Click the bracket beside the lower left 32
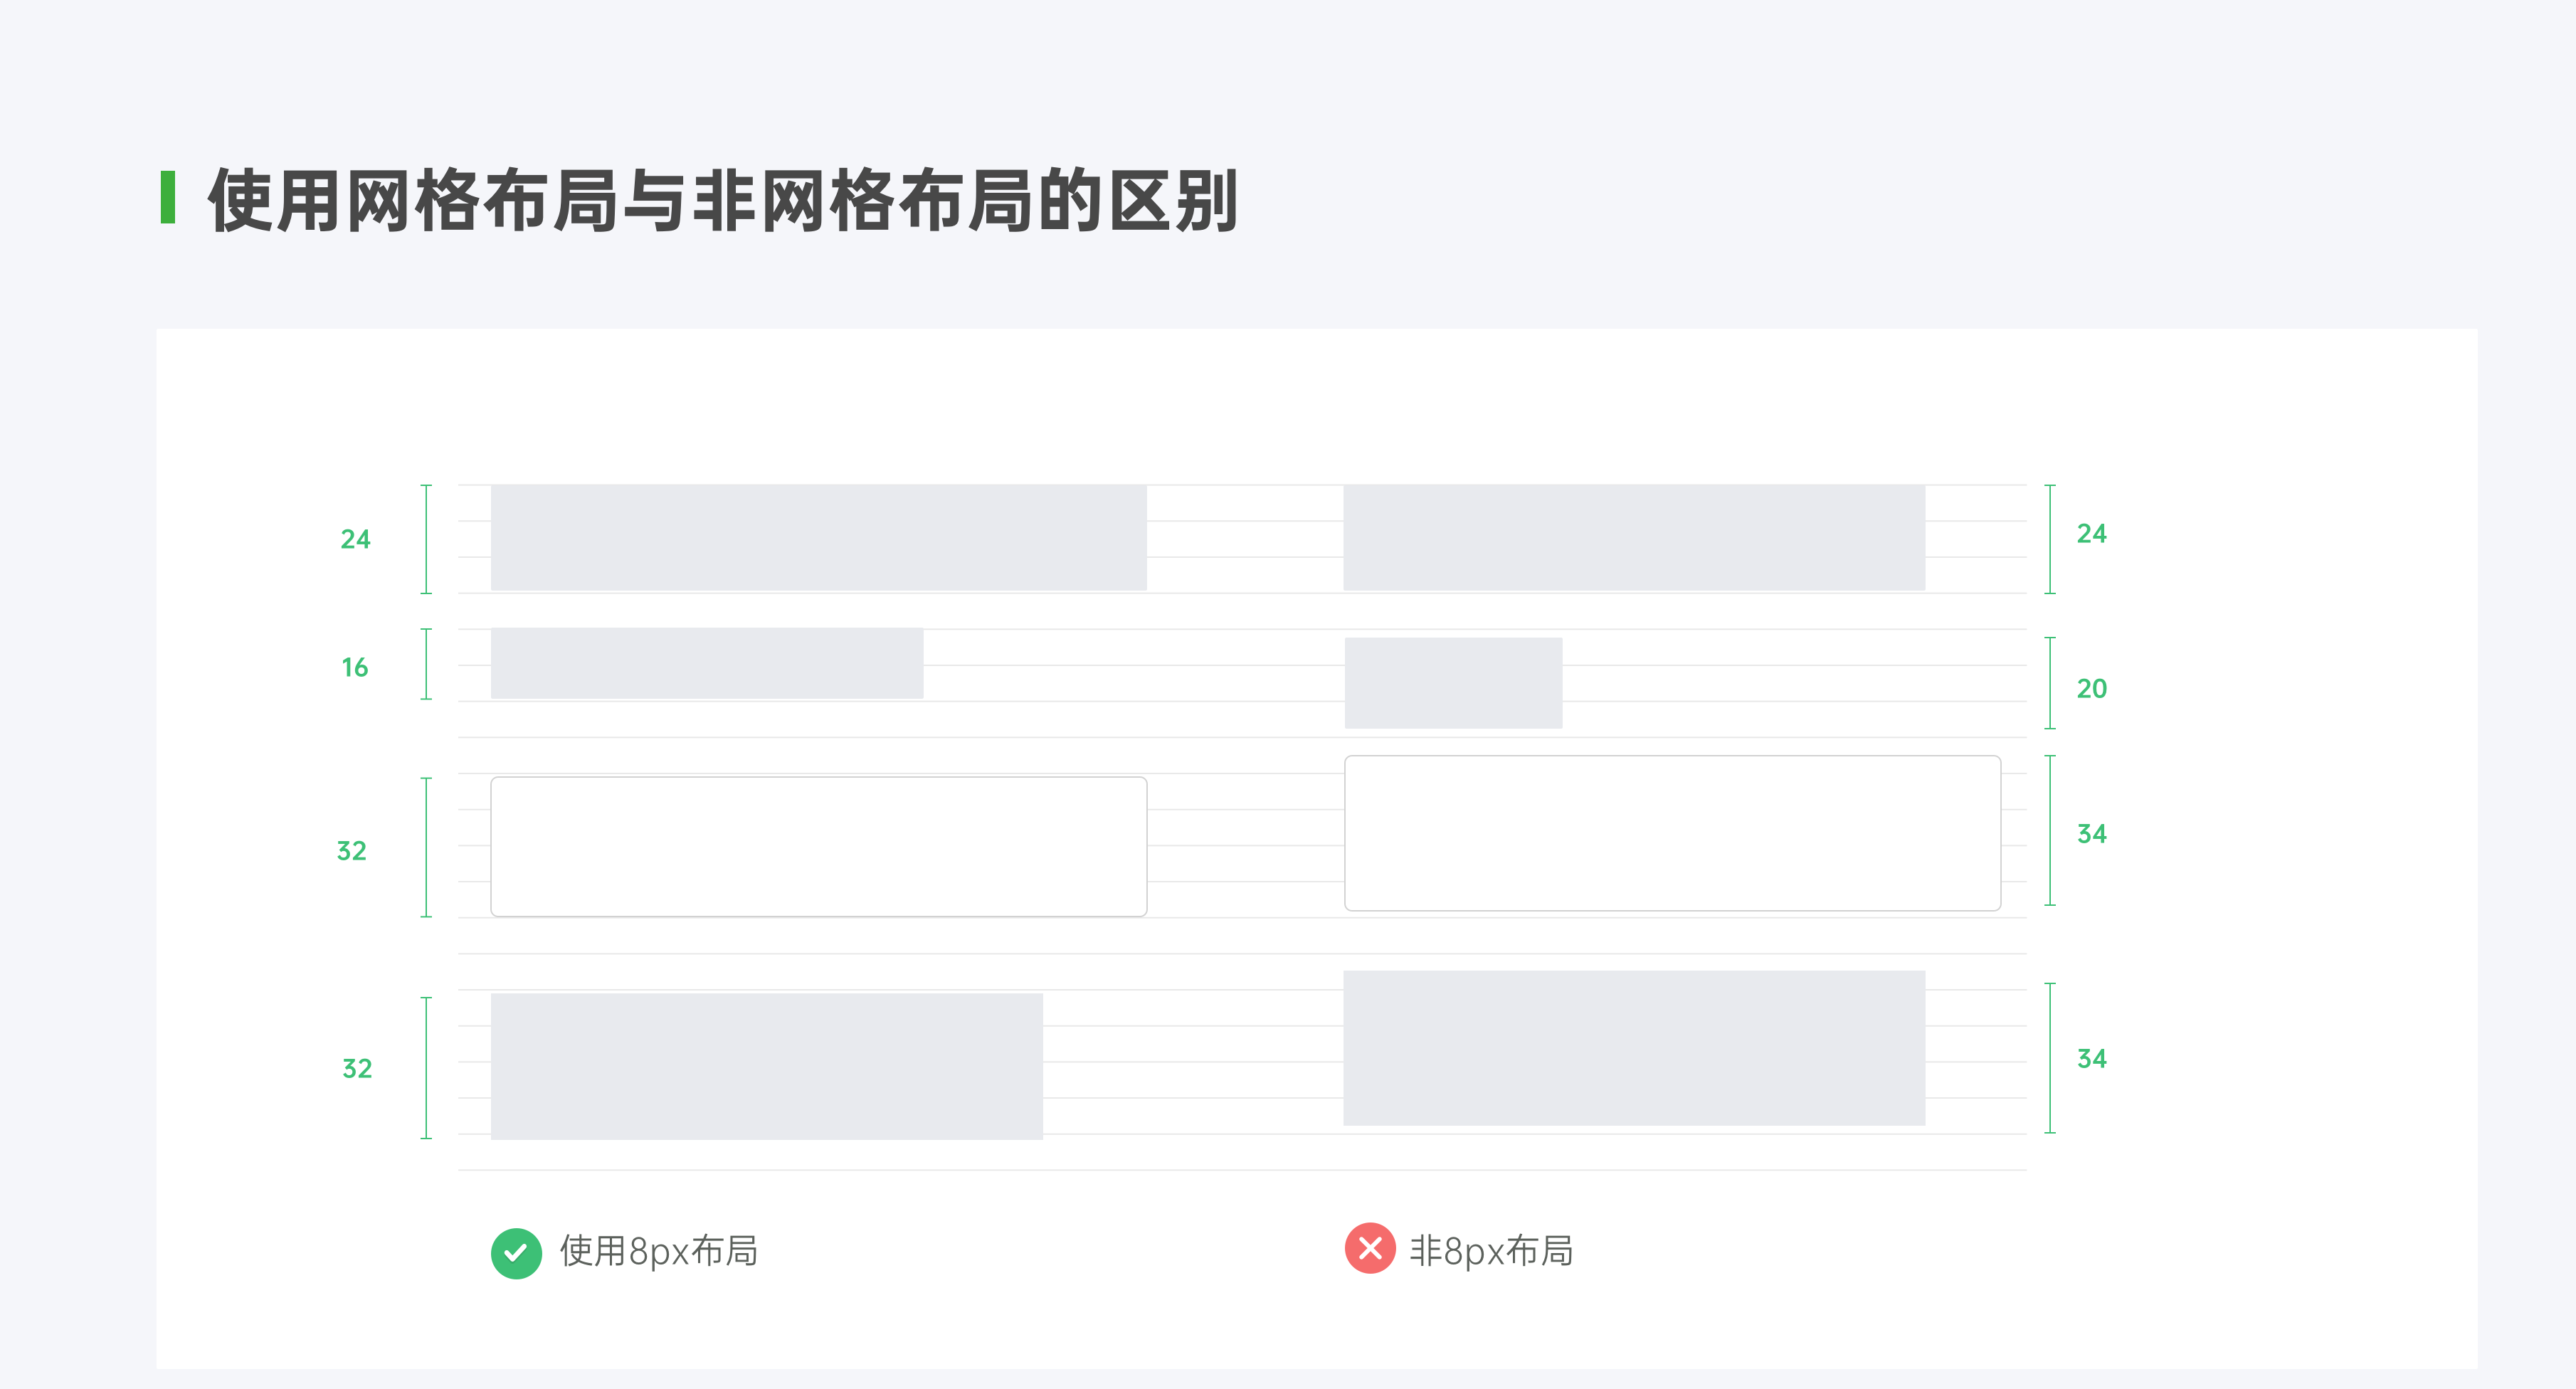Screen dimensions: 2576x1389 (427, 1068)
